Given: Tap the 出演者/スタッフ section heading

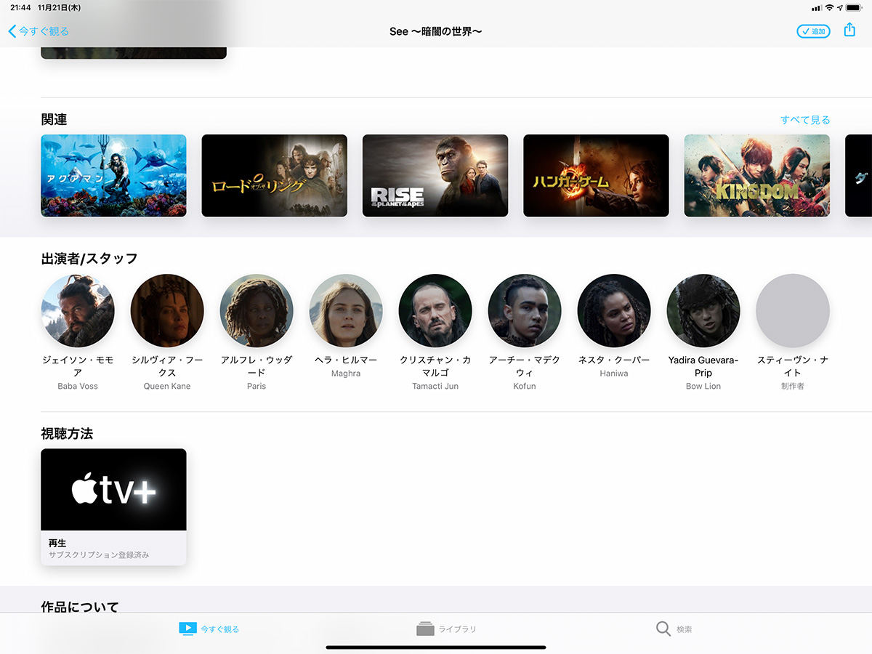Looking at the screenshot, I should tap(89, 258).
